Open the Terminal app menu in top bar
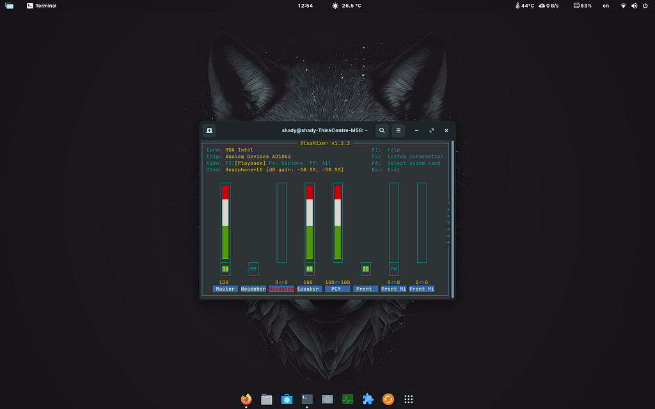Screen dimensions: 655x409 (42, 6)
